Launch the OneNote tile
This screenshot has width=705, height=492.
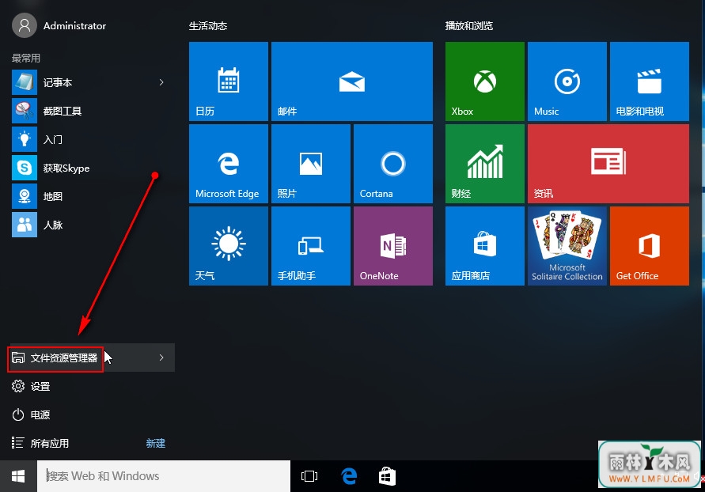(x=393, y=246)
